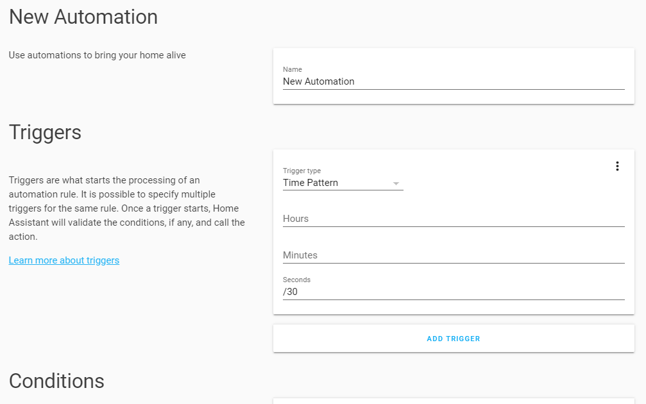646x404 pixels.
Task: Open the trigger's three-dot options menu
Action: [617, 166]
